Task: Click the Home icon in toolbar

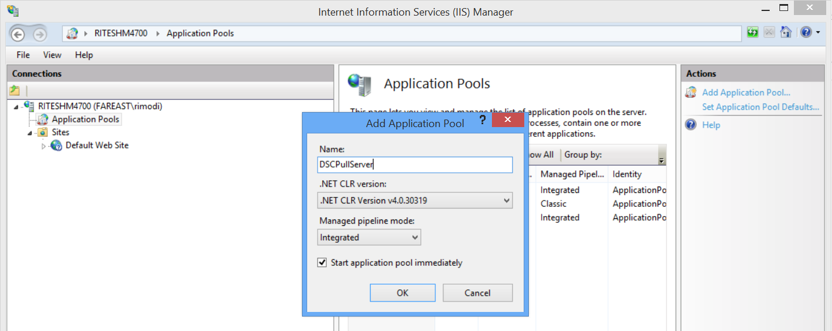Action: 786,32
